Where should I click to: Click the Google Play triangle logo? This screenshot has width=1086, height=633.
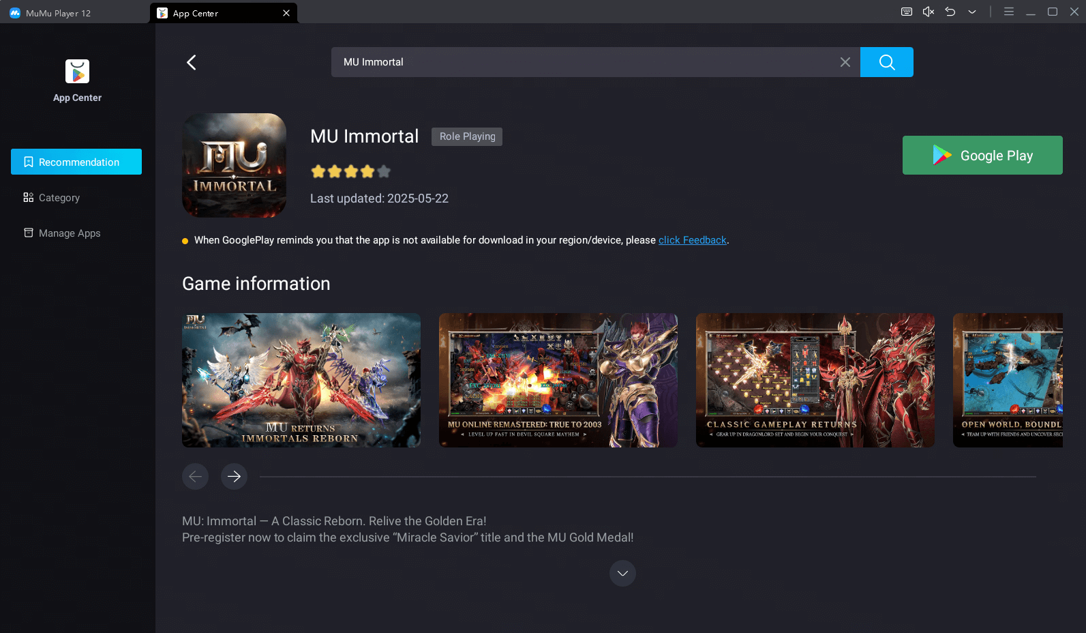(942, 156)
